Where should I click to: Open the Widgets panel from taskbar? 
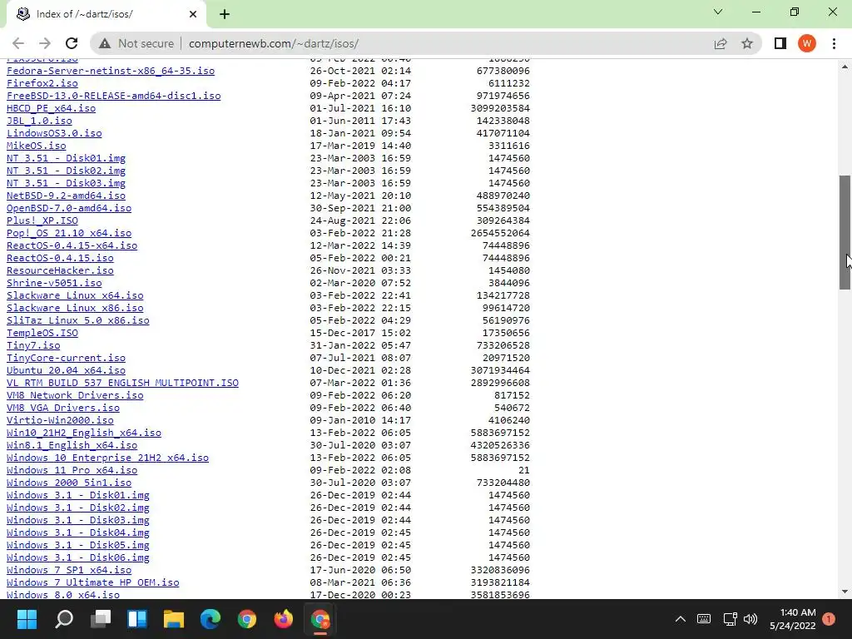click(x=137, y=619)
